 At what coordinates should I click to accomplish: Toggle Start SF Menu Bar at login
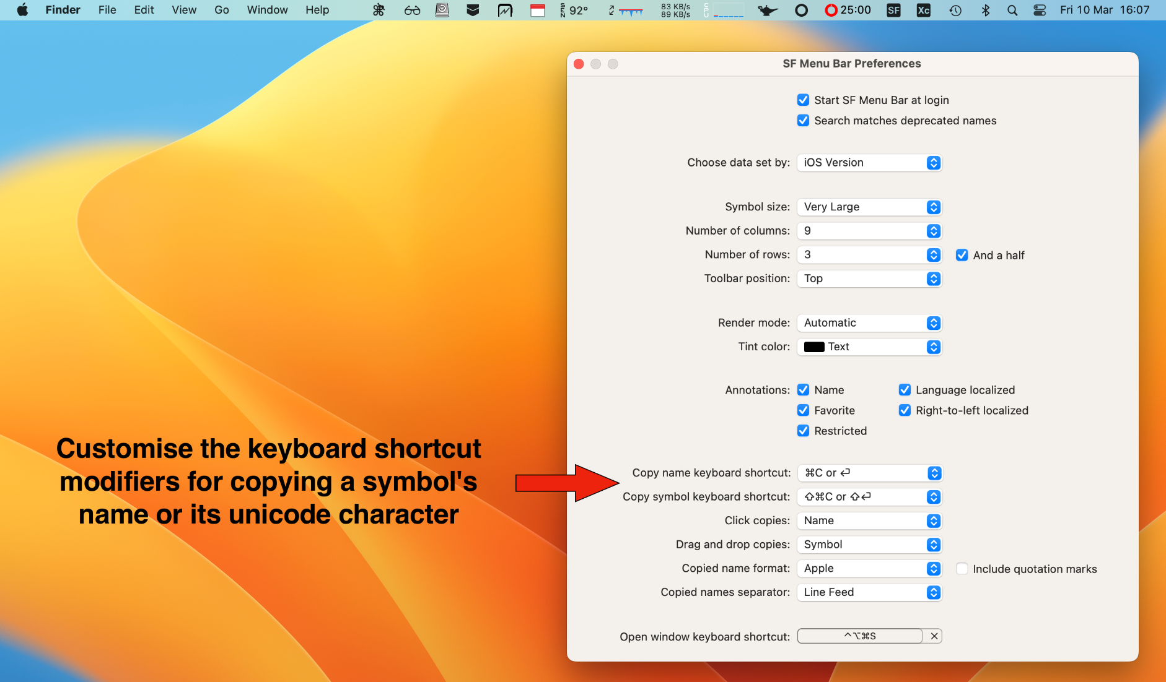point(803,100)
